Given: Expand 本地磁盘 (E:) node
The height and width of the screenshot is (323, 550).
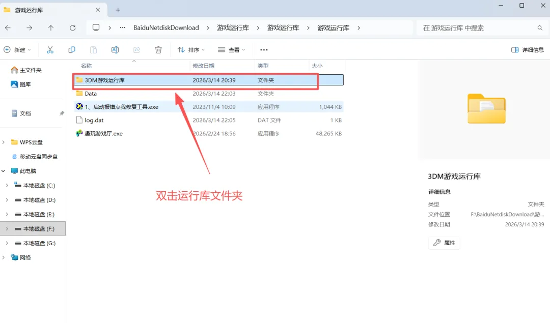Looking at the screenshot, I should [x=7, y=214].
